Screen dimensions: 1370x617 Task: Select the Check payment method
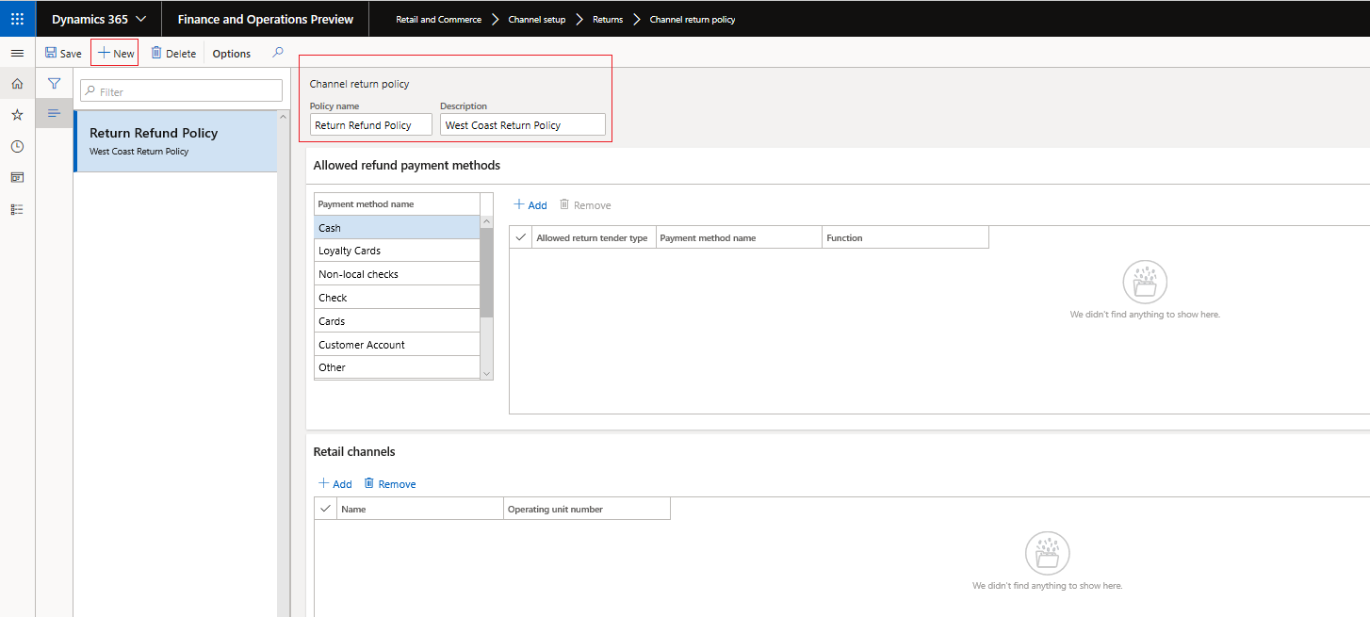[398, 298]
